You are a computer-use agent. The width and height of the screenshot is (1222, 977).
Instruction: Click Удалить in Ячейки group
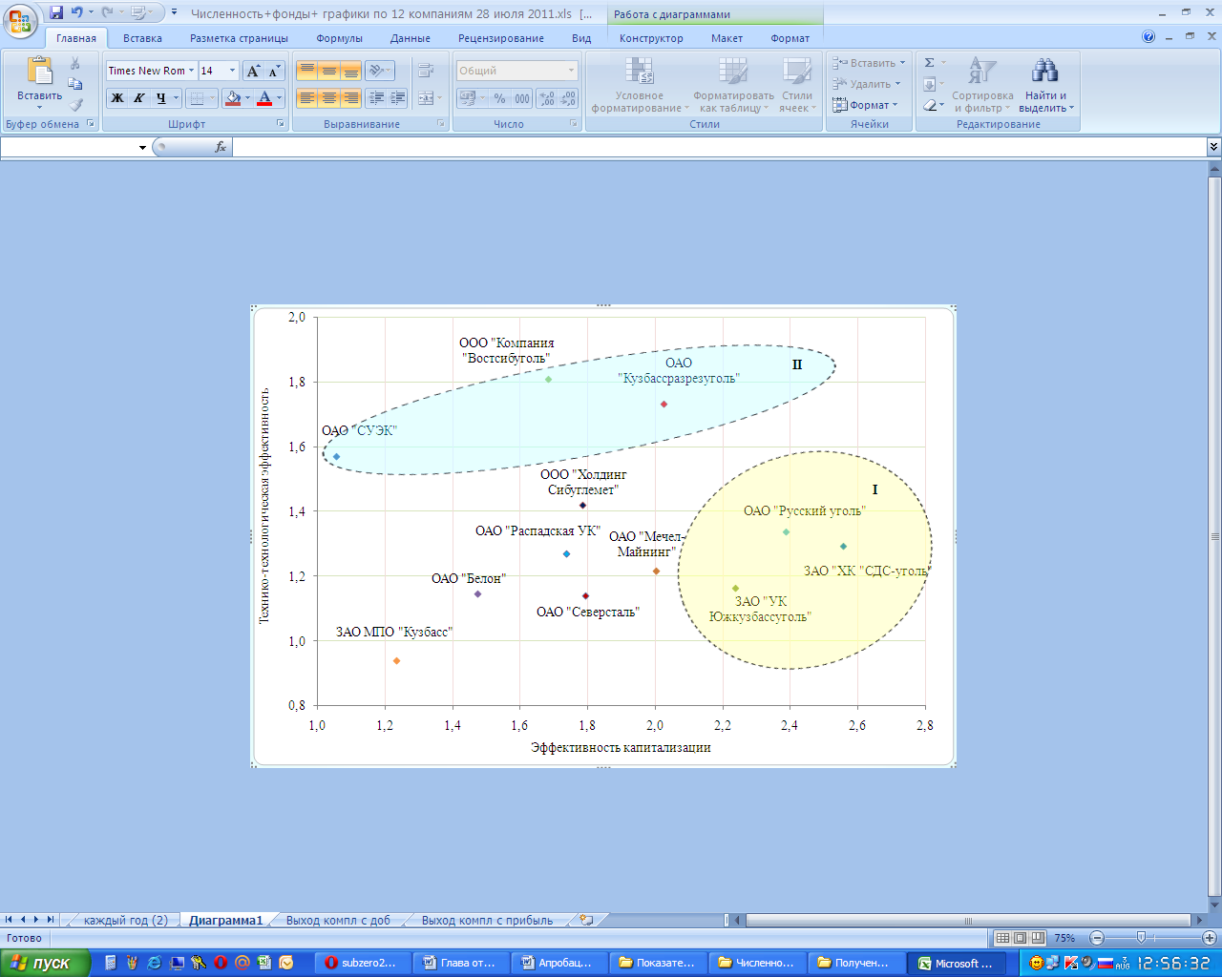pyautogui.click(x=866, y=84)
